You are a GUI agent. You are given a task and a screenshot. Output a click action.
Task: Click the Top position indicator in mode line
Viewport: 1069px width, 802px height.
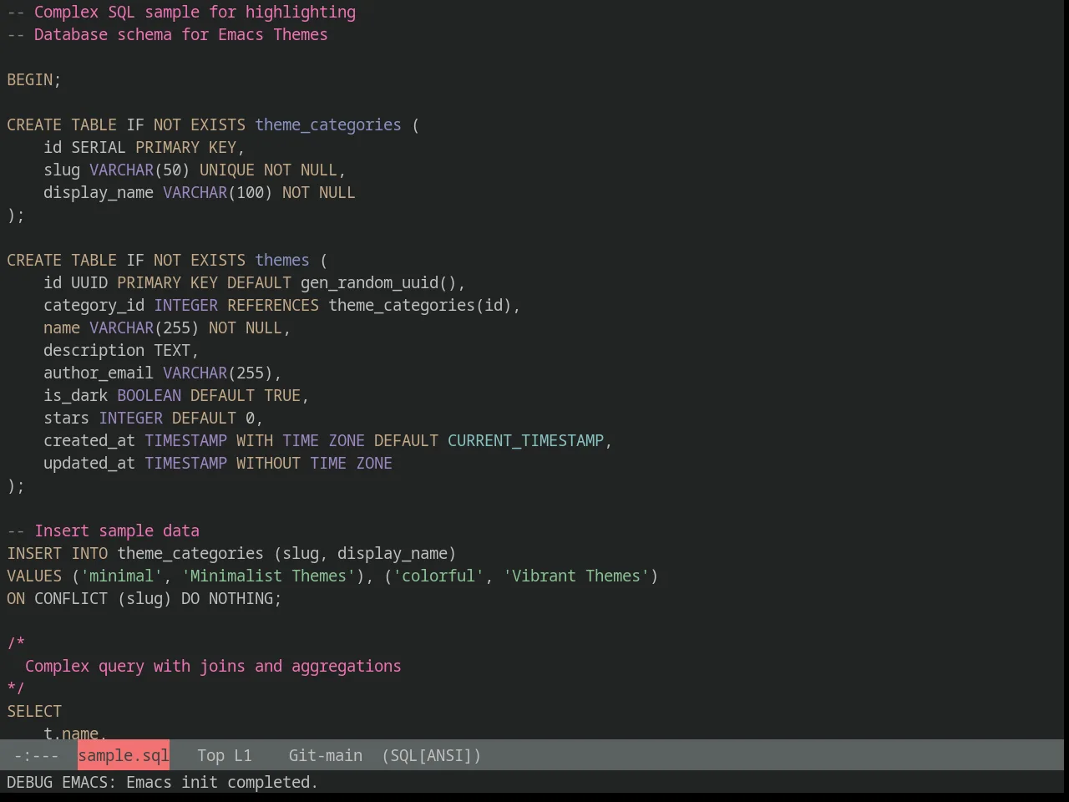(x=211, y=755)
